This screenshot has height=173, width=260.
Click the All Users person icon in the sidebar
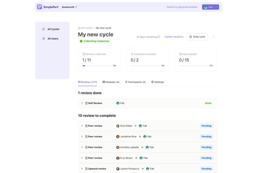pos(44,39)
